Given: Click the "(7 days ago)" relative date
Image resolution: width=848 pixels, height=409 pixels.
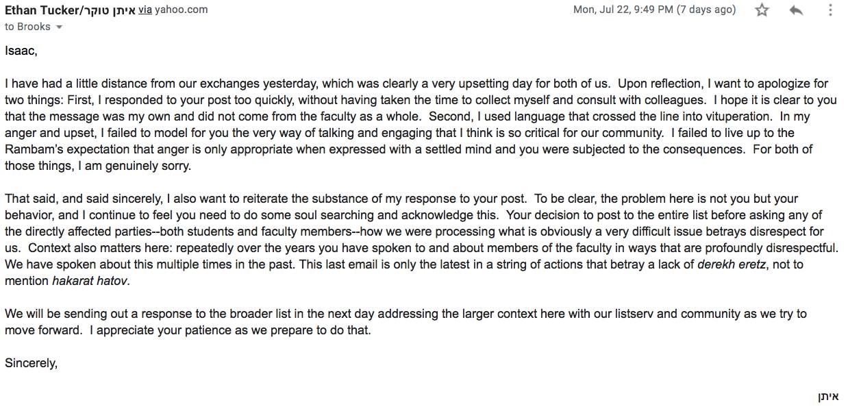Looking at the screenshot, I should tap(706, 10).
